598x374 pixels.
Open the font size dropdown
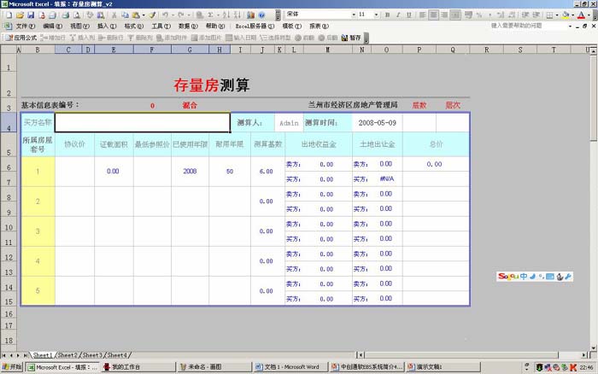pyautogui.click(x=376, y=15)
